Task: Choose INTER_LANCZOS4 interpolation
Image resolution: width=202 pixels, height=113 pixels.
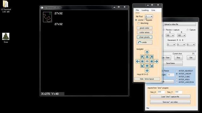Action: coord(177,82)
